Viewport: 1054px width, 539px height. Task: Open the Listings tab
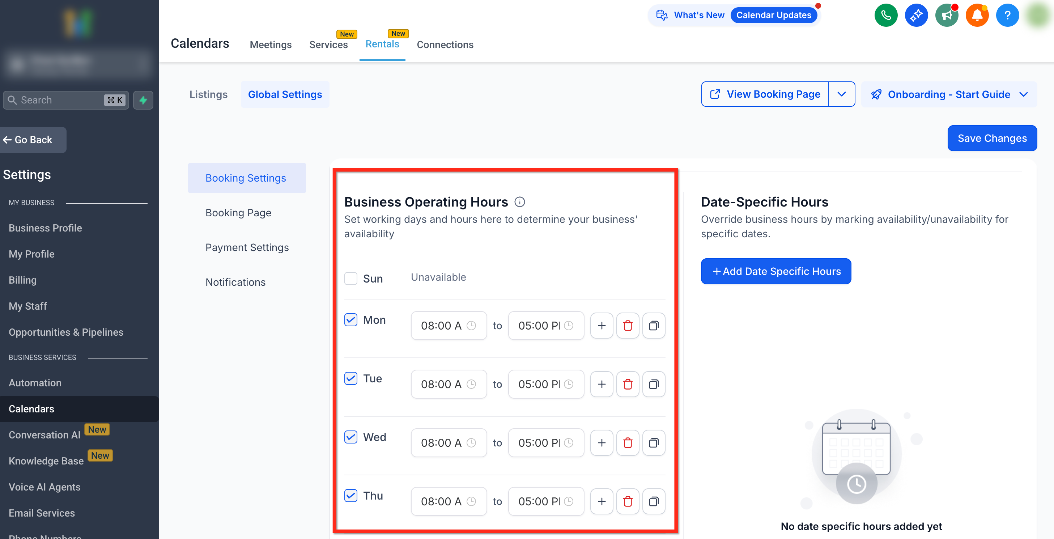tap(208, 94)
